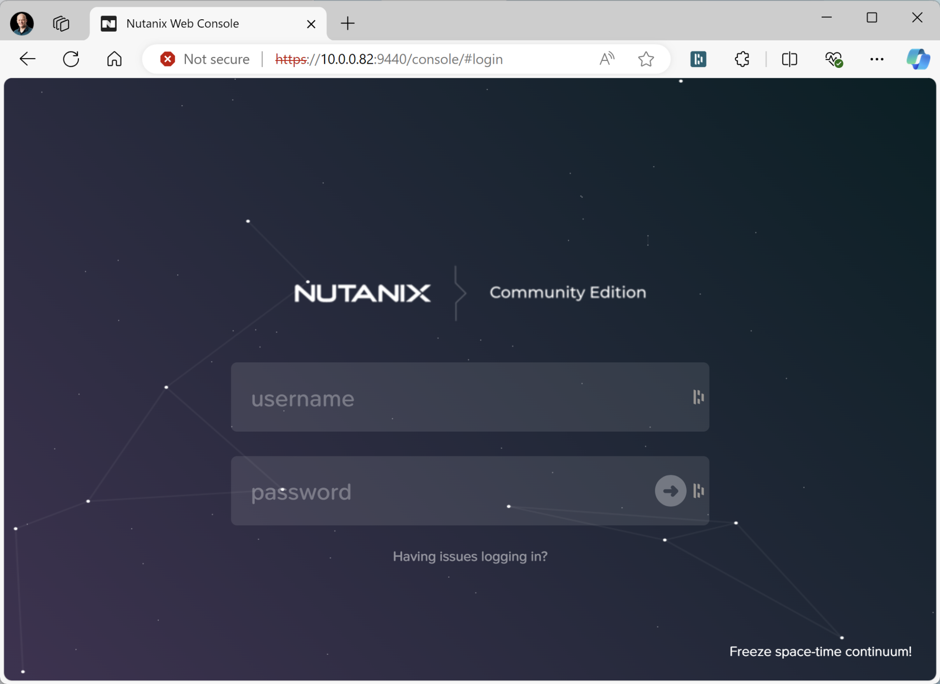
Task: Open the Copilot sidebar
Action: [x=918, y=59]
